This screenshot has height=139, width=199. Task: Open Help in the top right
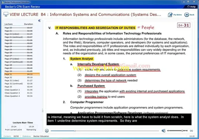192,7
